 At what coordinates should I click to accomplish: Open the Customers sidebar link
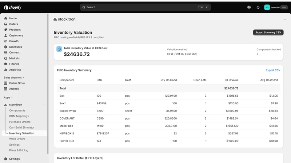pyautogui.click(x=16, y=35)
